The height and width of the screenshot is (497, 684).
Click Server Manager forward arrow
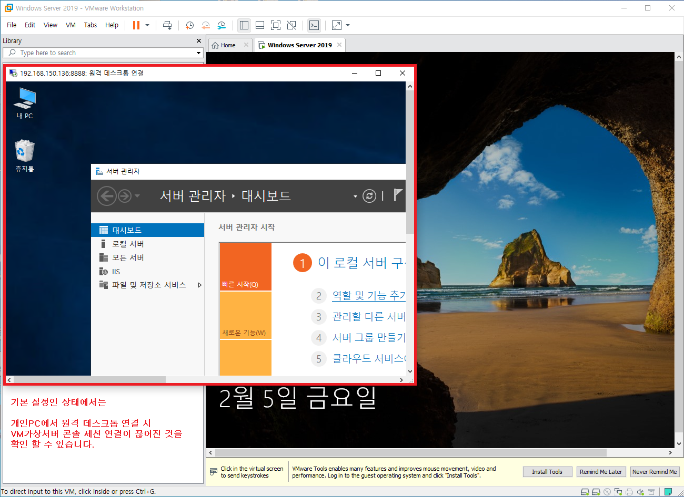(x=125, y=196)
